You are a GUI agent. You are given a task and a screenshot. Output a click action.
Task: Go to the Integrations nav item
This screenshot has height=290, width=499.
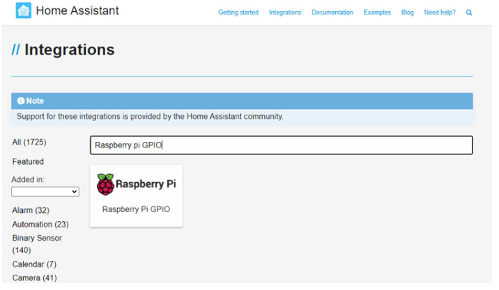[285, 13]
